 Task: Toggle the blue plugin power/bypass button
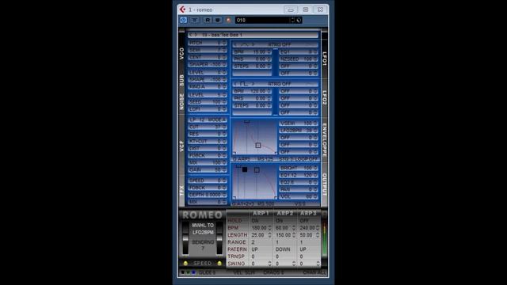pos(183,20)
